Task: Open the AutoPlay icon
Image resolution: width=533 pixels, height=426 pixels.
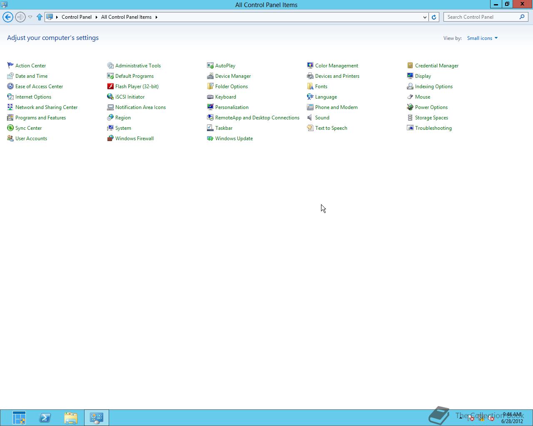Action: coord(210,65)
